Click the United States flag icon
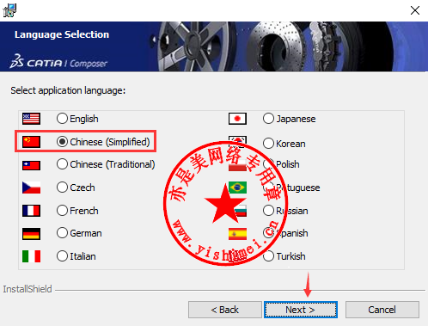Screen dimensions: 428x326 [31, 119]
